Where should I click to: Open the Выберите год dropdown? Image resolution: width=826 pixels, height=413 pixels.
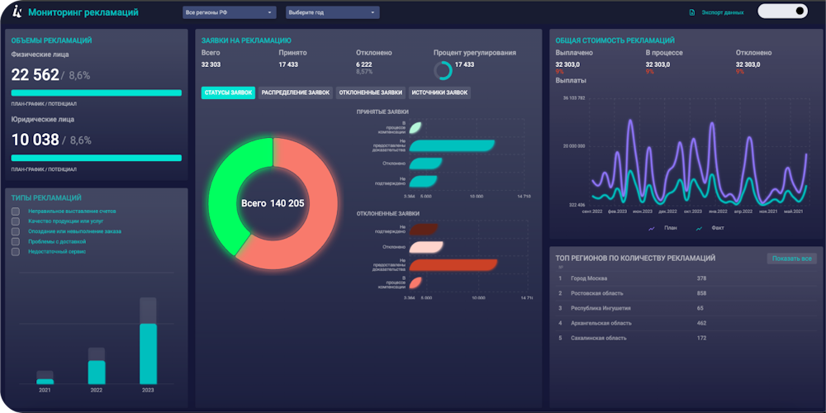point(332,12)
